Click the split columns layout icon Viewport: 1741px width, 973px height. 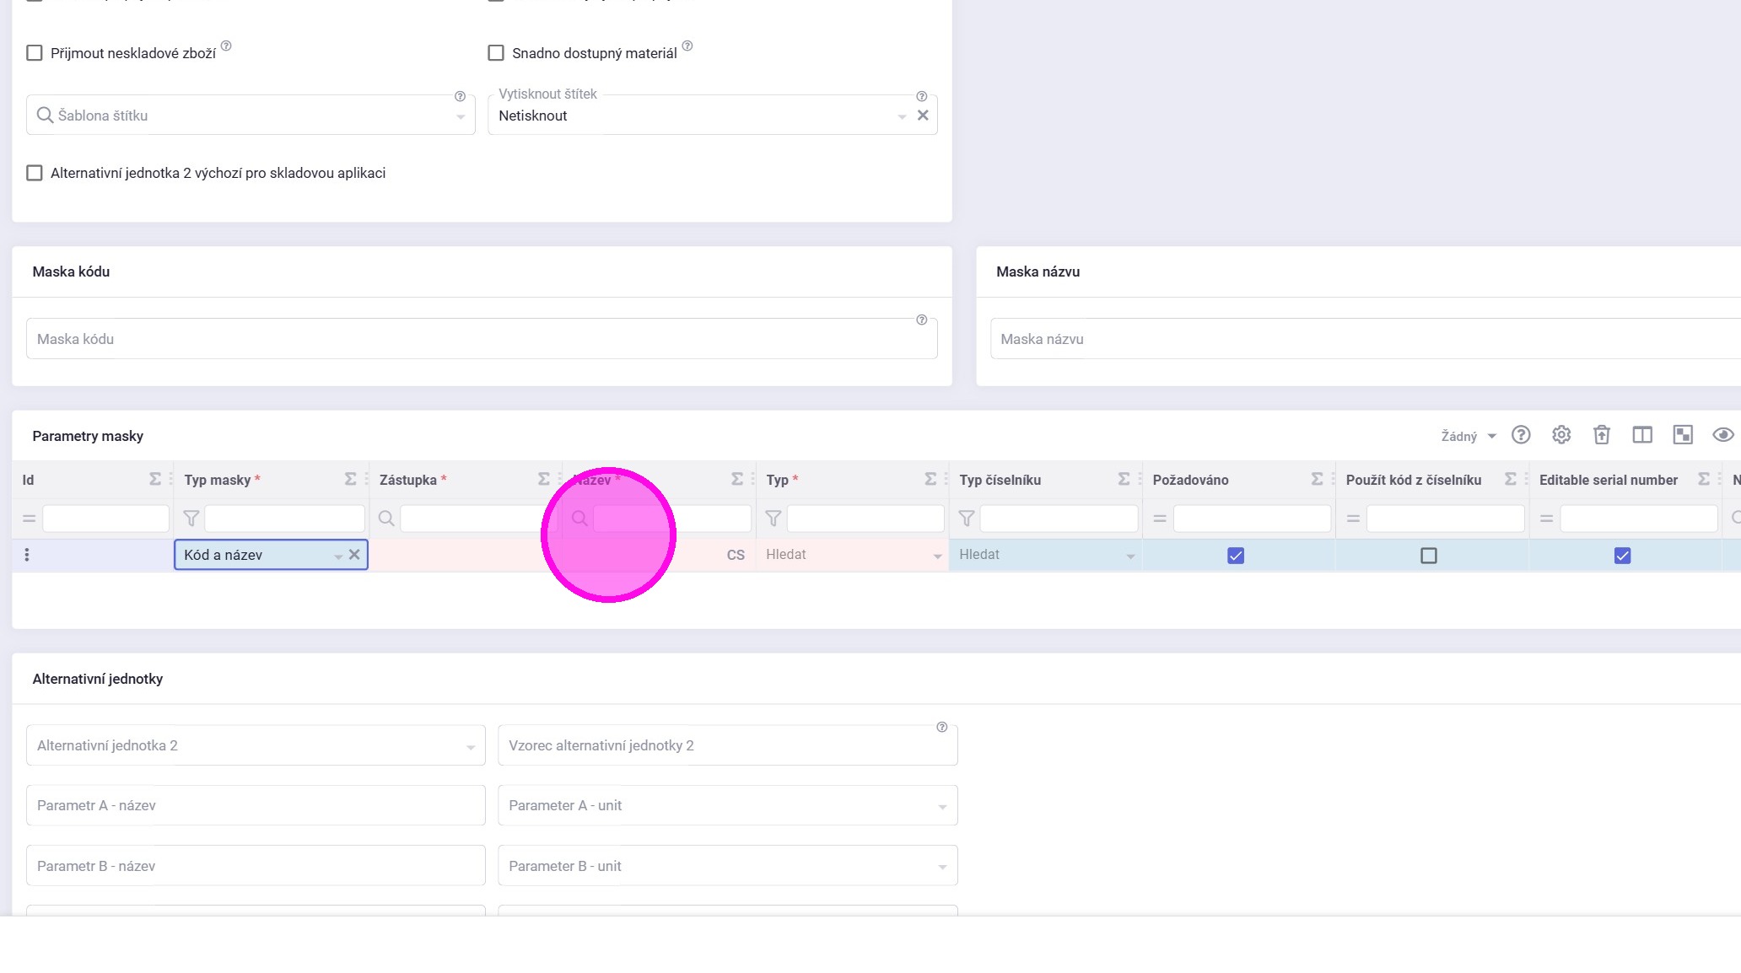[x=1641, y=435]
